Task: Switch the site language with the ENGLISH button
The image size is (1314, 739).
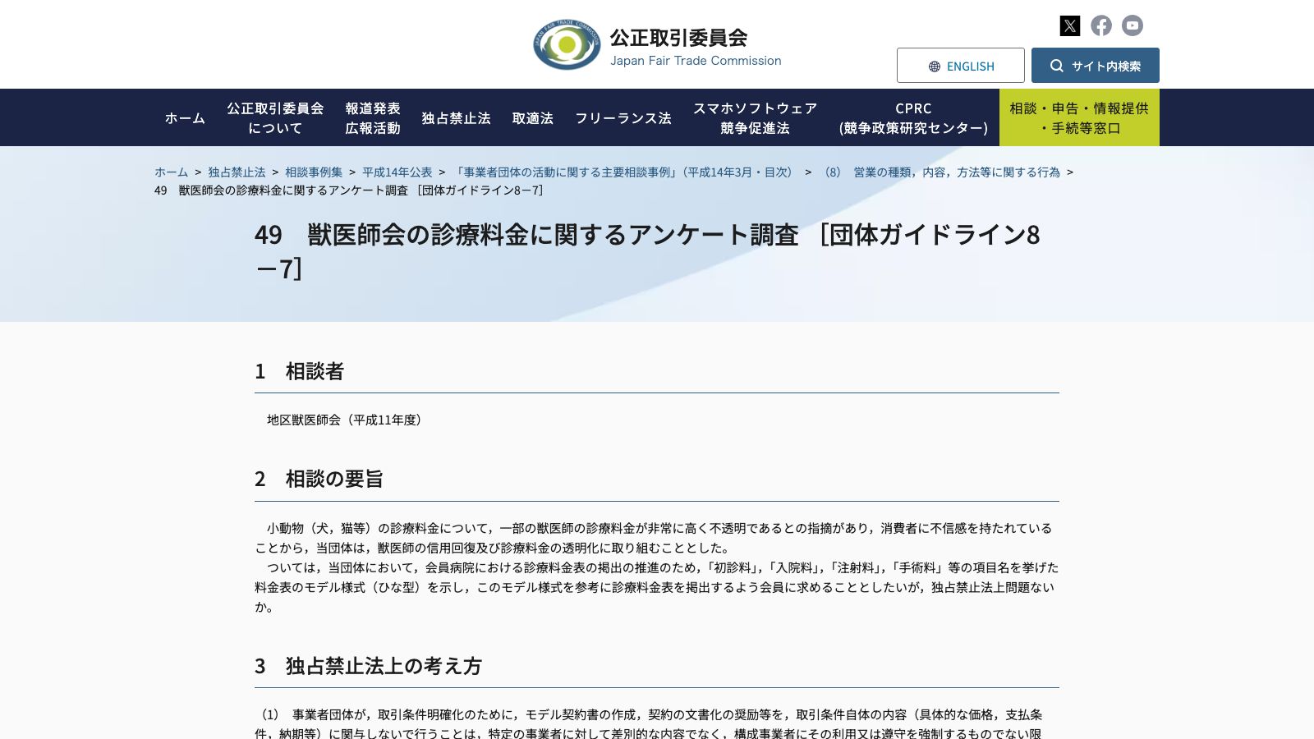Action: click(961, 66)
